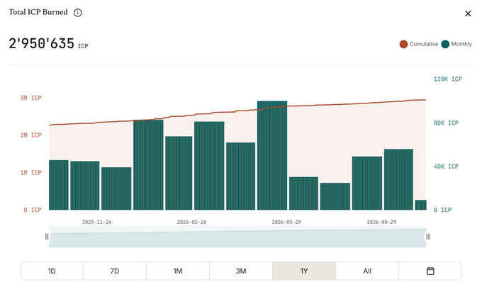The image size is (482, 304).
Task: Click the 3M ICP left axis label
Action: coord(30,98)
